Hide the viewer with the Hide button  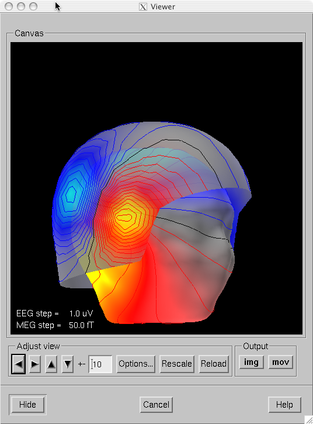(27, 405)
